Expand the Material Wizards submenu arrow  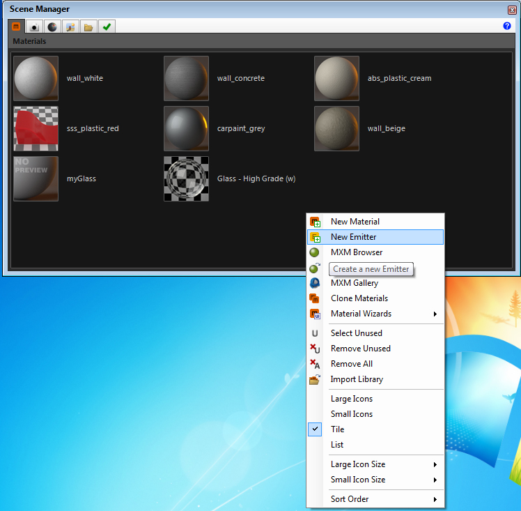click(435, 314)
